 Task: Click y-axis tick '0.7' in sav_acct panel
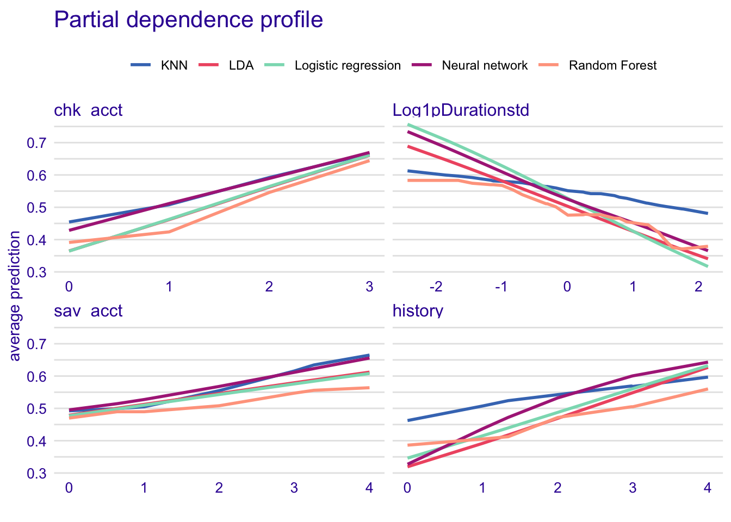(38, 344)
